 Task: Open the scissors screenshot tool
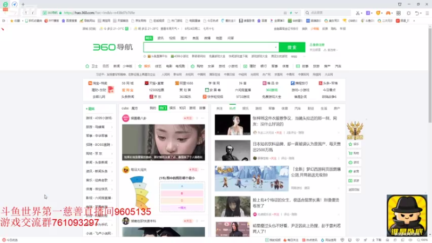pyautogui.click(x=357, y=13)
